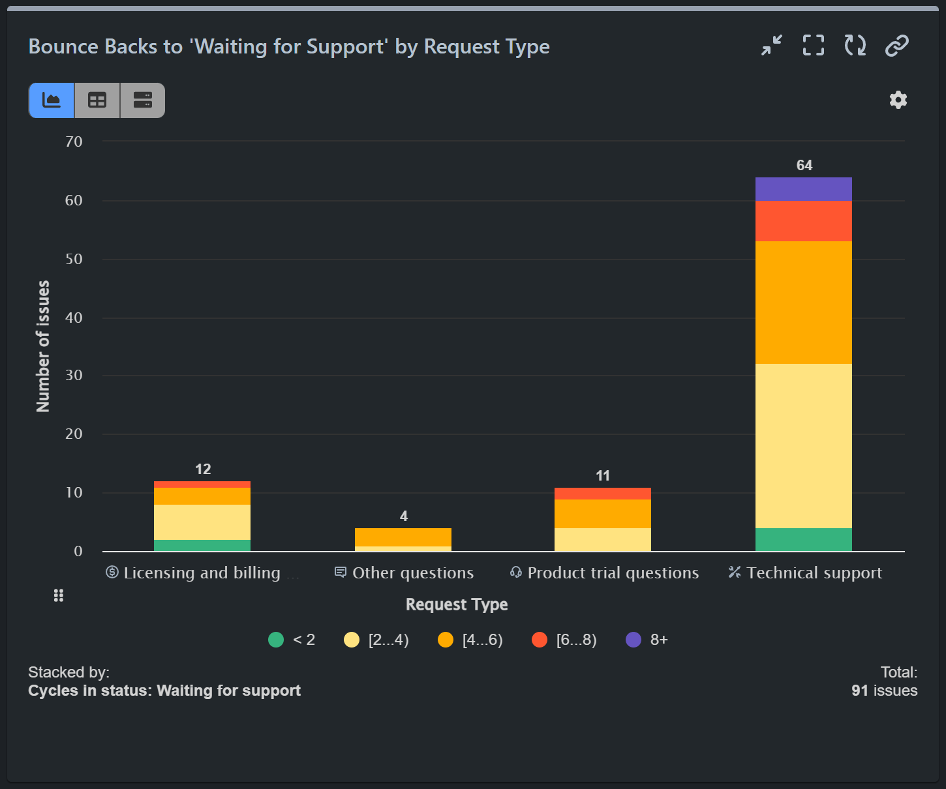Click the drag handle dots below the chart
This screenshot has height=789, width=946.
[59, 595]
